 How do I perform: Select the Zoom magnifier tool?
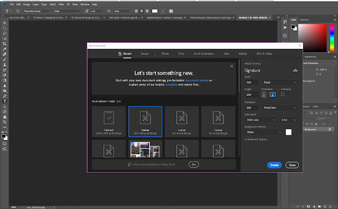click(5, 122)
